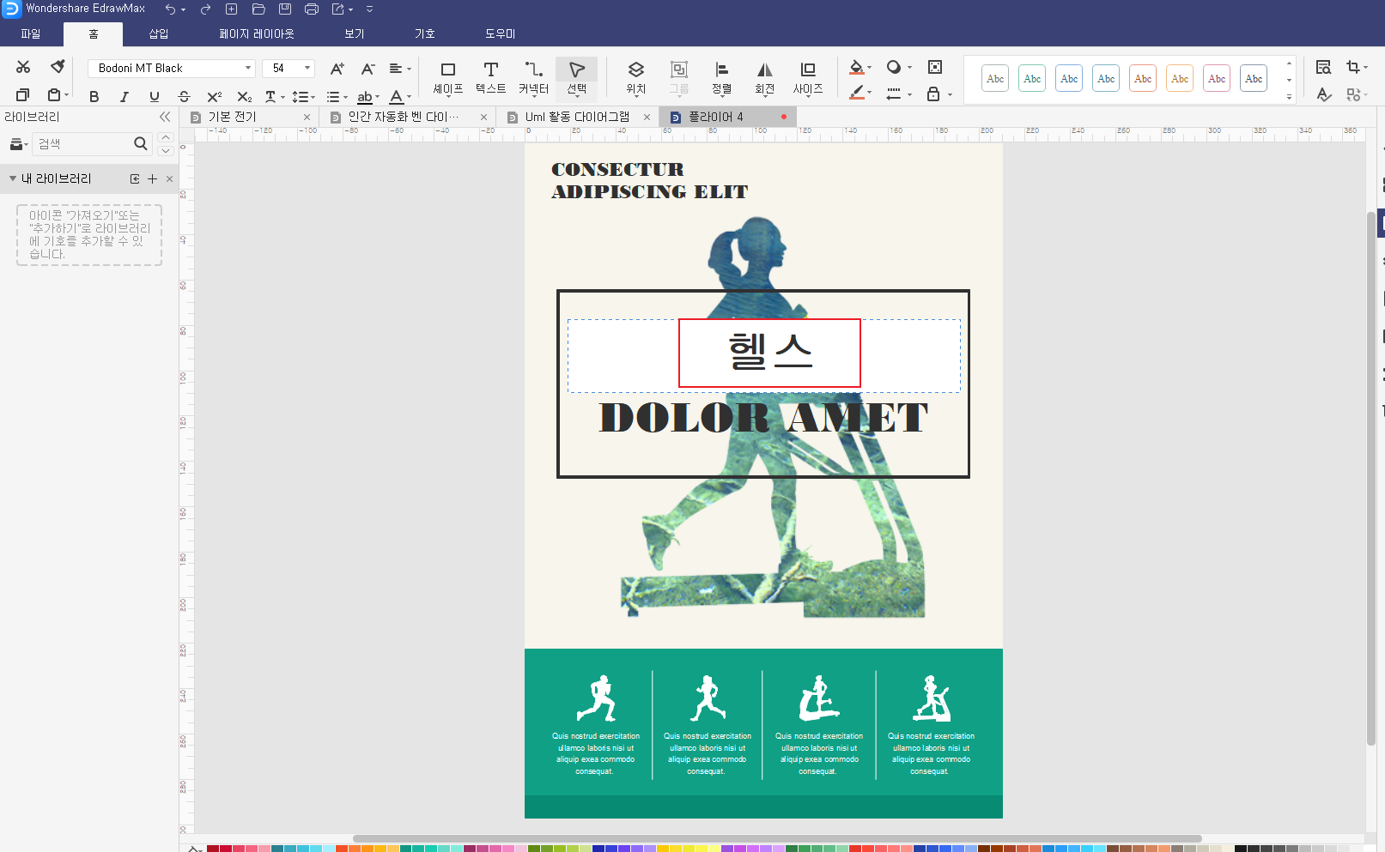
Task: Click the Undo arrow icon
Action: [171, 9]
